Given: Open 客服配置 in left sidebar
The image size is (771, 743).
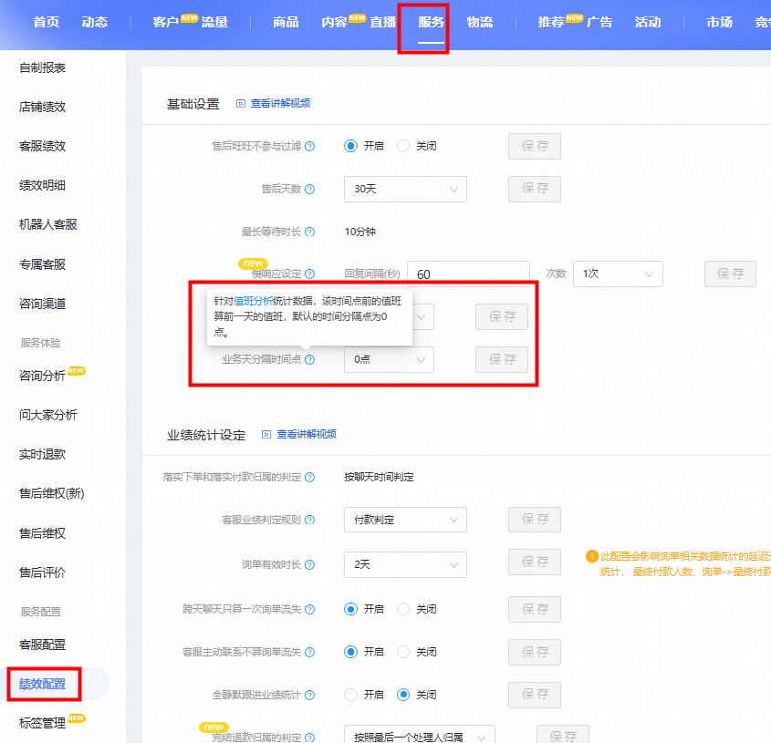Looking at the screenshot, I should coord(42,645).
